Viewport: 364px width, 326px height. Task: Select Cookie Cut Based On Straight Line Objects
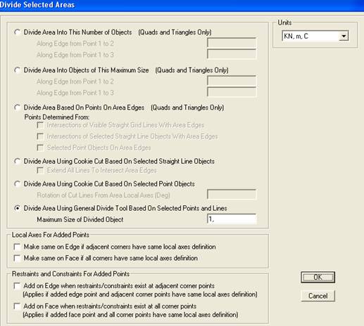(x=17, y=161)
